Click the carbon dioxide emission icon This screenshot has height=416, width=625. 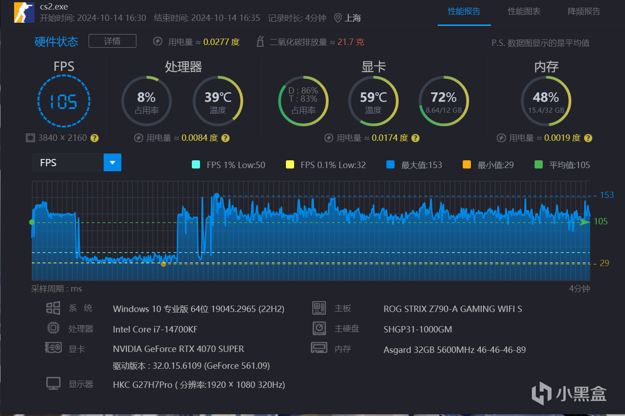pyautogui.click(x=260, y=41)
